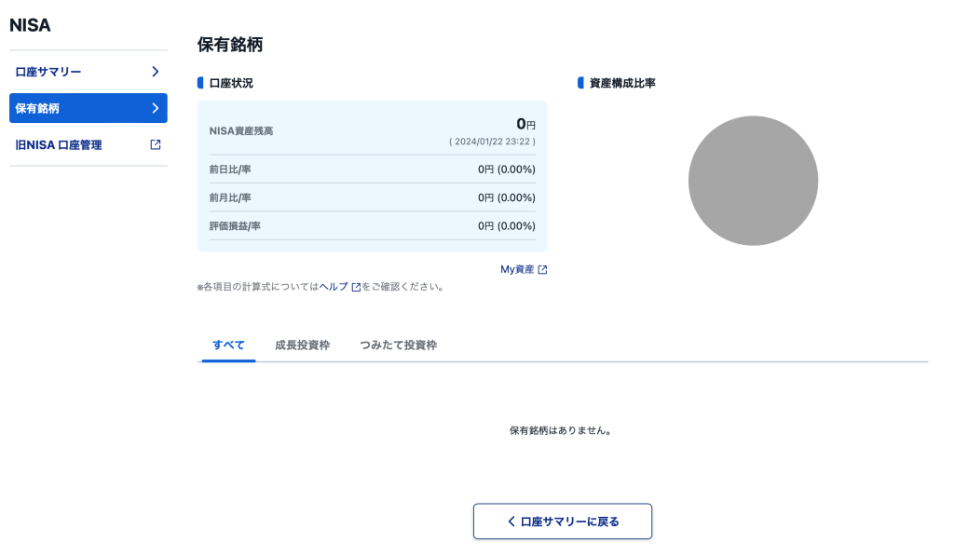Click the left chevron in the 口座サマリーに戻る button

coord(511,522)
